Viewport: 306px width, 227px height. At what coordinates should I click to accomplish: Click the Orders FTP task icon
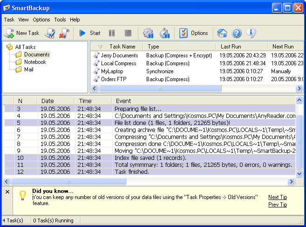96,79
